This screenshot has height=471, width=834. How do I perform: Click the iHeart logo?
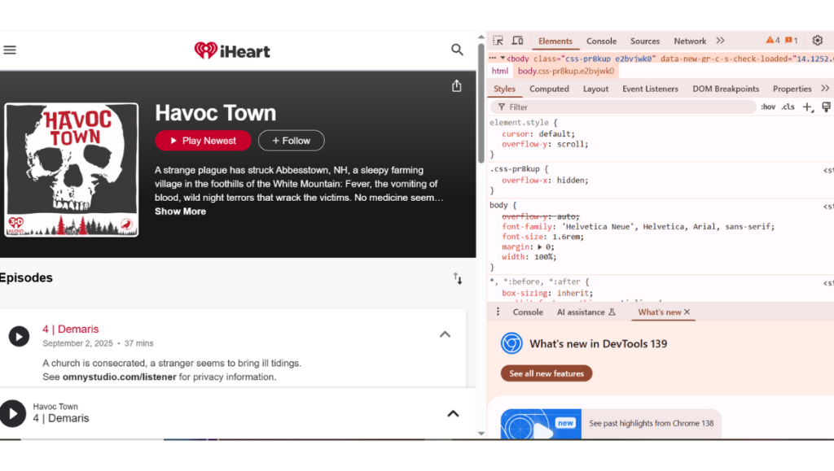tap(232, 51)
